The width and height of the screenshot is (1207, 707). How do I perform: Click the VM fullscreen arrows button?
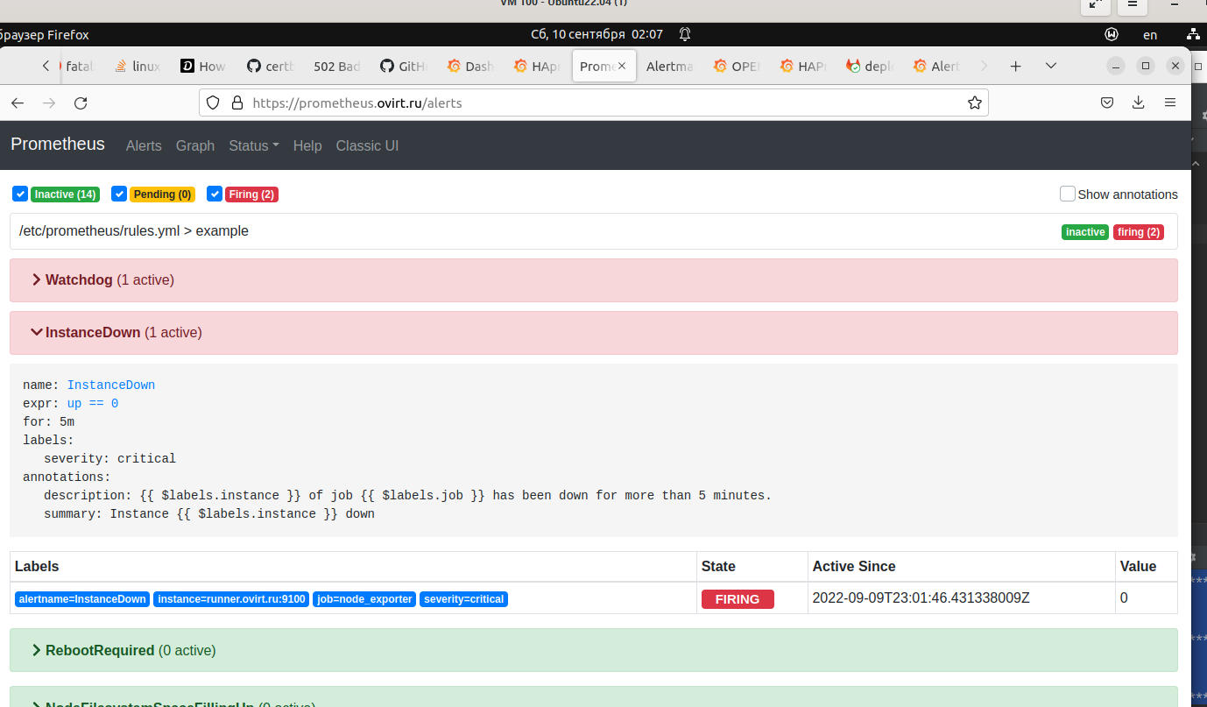(x=1095, y=4)
